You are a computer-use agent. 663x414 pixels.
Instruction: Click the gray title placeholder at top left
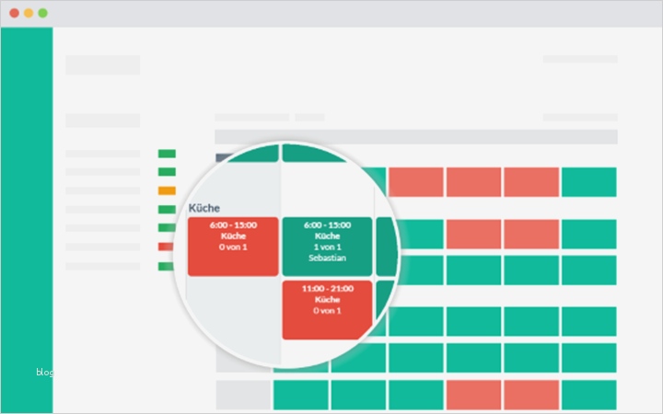point(102,65)
